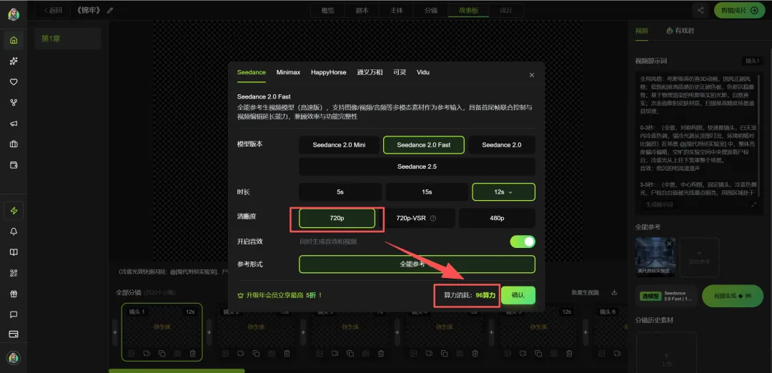Select Seedance 2.5 model version

click(x=417, y=166)
